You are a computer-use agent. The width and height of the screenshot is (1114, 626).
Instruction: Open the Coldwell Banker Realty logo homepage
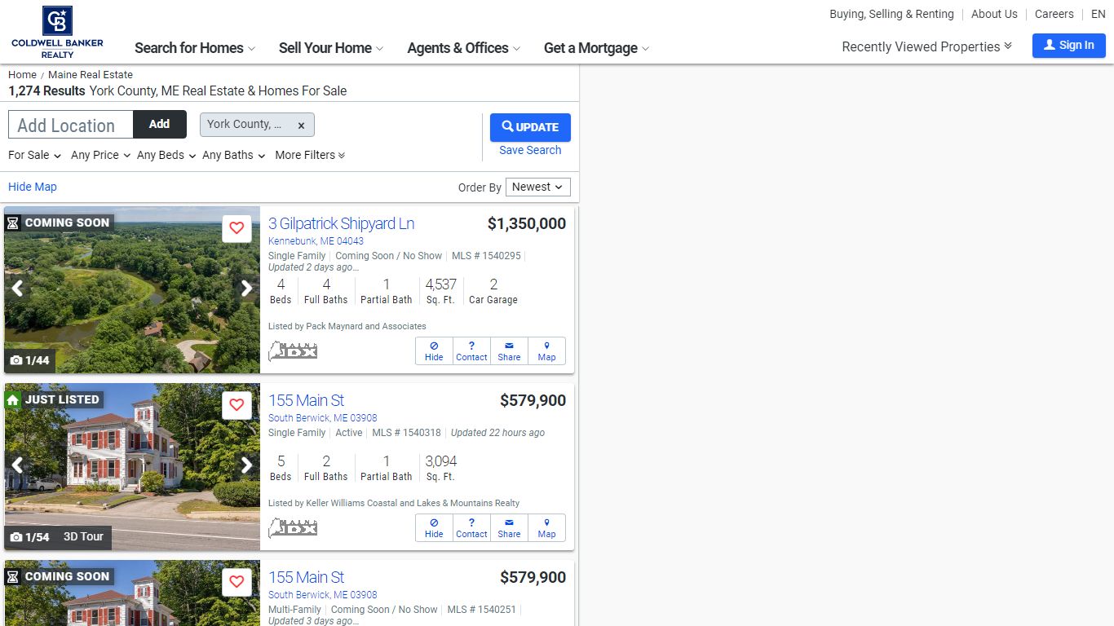(x=57, y=32)
